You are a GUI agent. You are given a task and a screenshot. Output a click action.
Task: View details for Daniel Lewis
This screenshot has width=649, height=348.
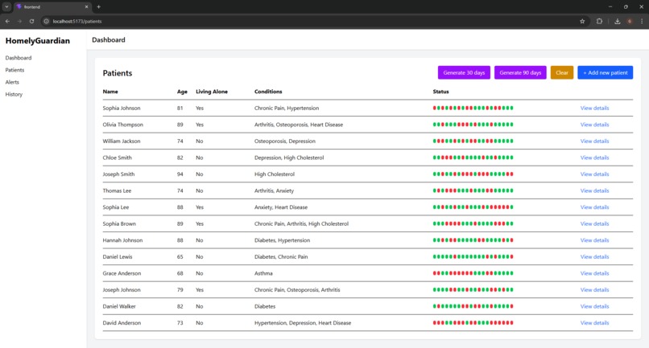pyautogui.click(x=594, y=256)
